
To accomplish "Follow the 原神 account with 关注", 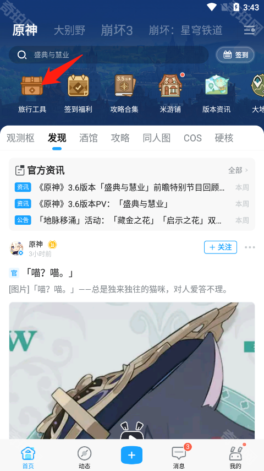I will (x=221, y=247).
